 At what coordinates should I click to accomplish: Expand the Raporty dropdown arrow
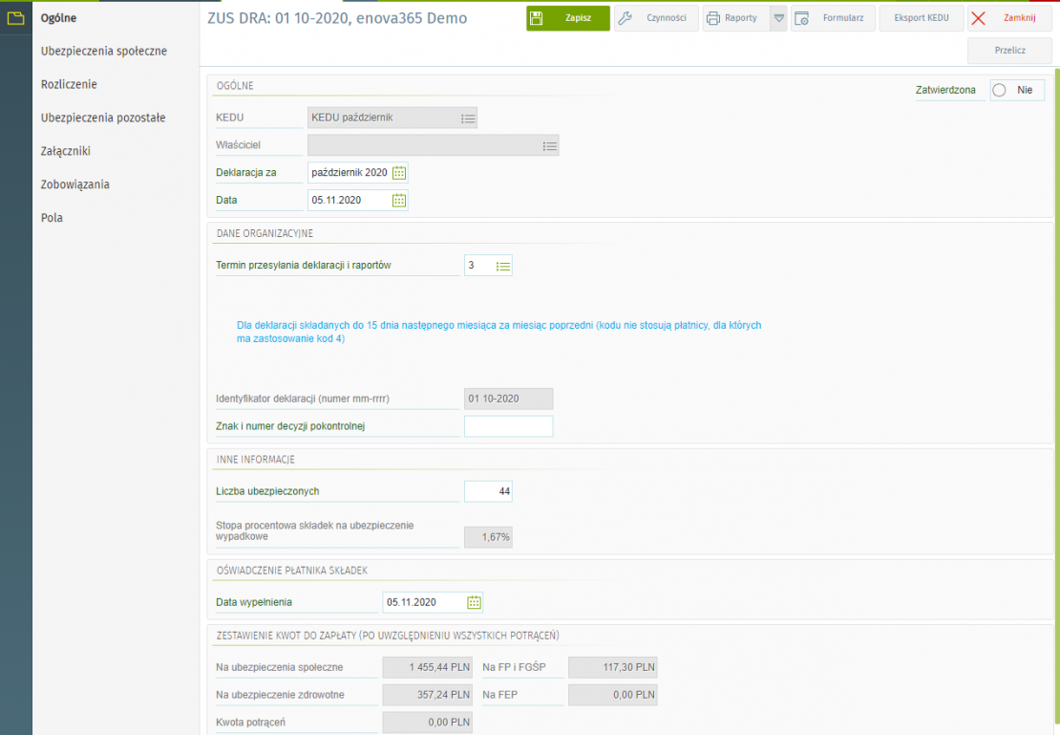778,18
